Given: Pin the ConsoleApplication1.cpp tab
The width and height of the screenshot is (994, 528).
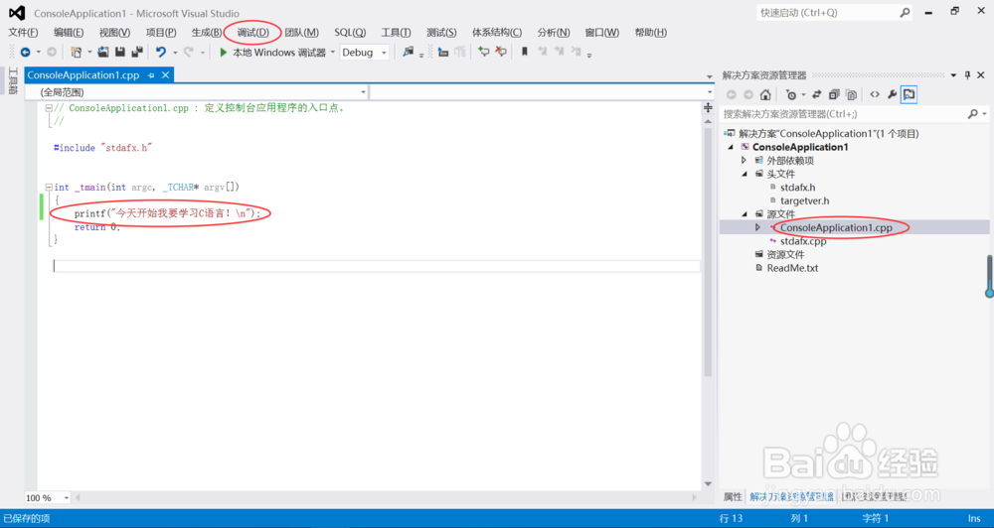Looking at the screenshot, I should pos(151,75).
